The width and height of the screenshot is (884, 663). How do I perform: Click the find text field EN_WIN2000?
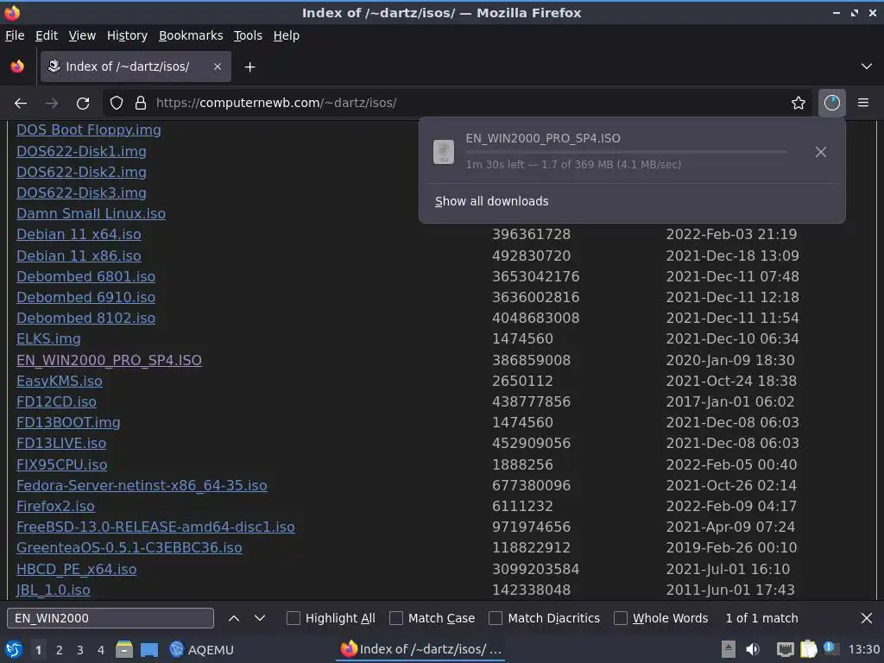110,618
